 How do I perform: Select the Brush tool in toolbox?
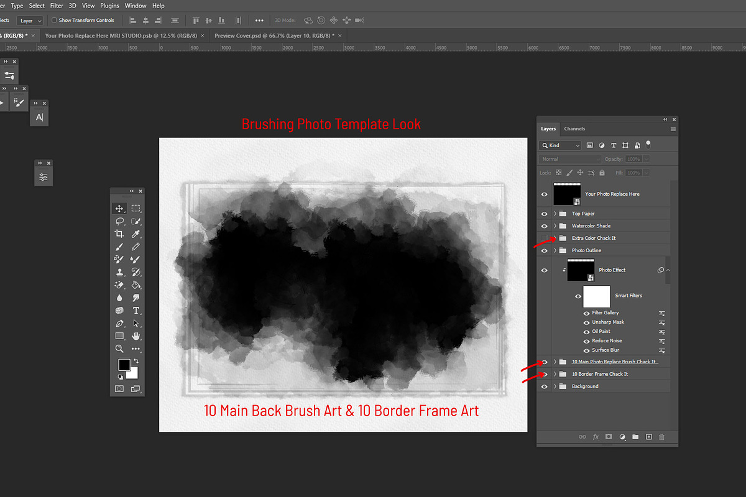point(119,247)
